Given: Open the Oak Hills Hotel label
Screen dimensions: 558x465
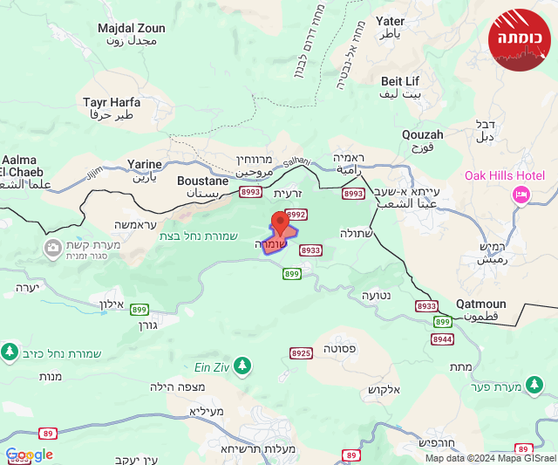Looking at the screenshot, I should coord(505,175).
